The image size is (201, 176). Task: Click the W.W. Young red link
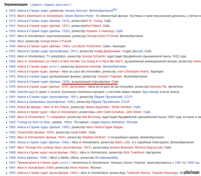(x=94, y=21)
